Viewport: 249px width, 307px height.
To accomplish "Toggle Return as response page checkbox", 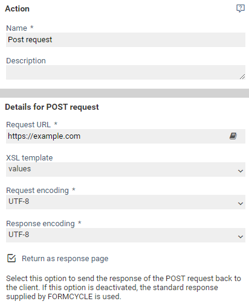I will point(11,258).
